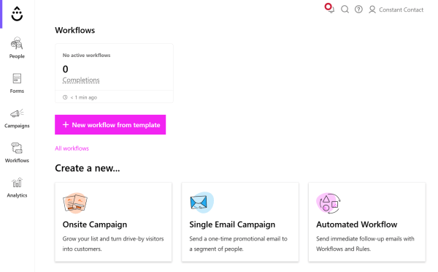Click the completions count '0'
The width and height of the screenshot is (438, 272).
66,69
